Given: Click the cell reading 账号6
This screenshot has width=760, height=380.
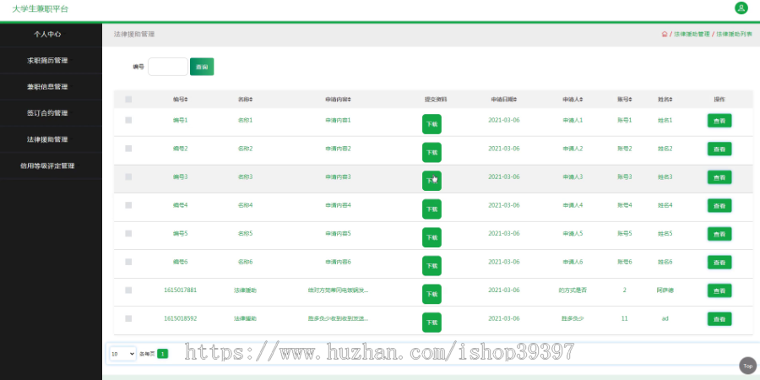Looking at the screenshot, I should 625,262.
